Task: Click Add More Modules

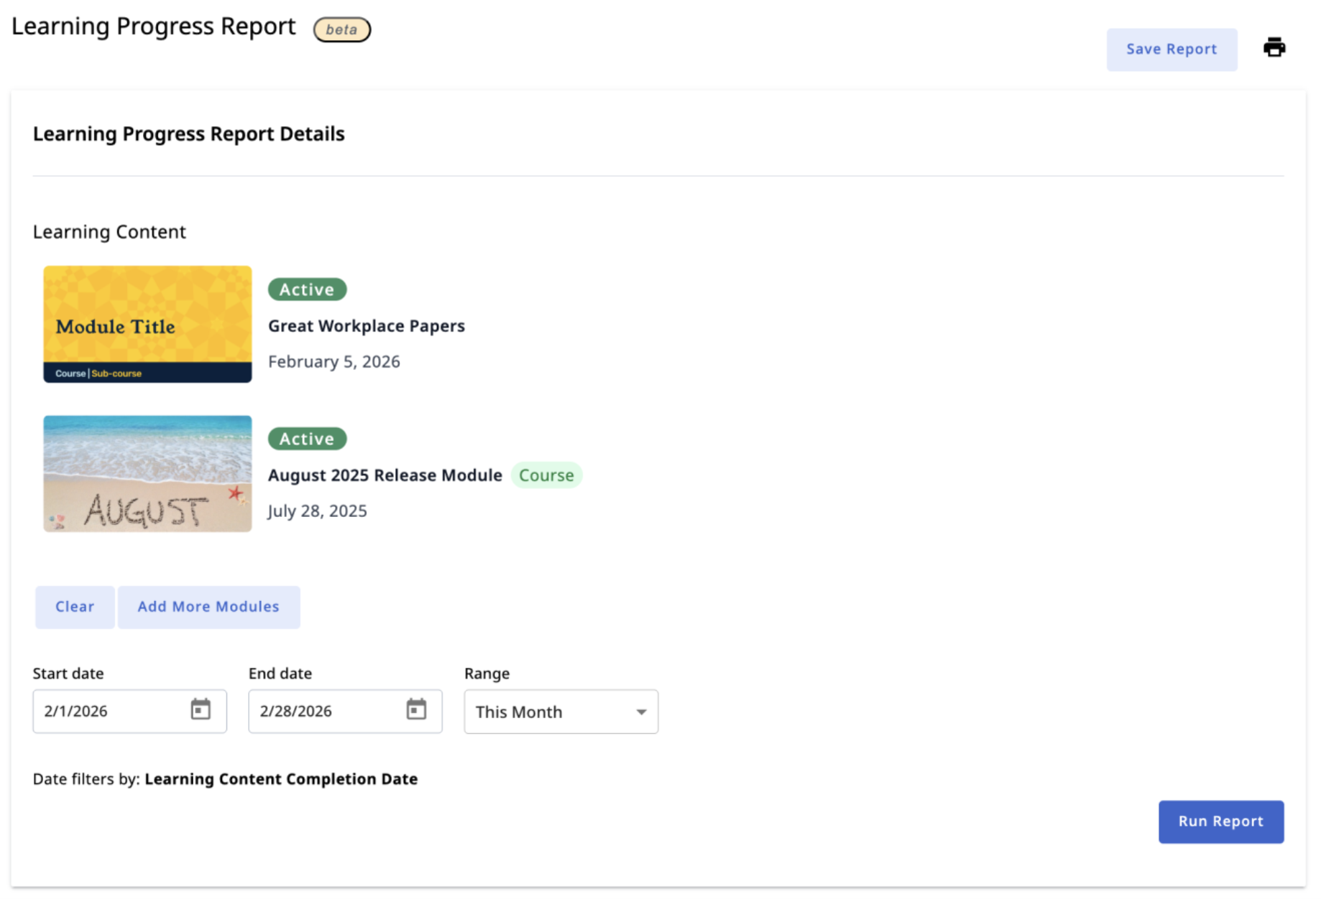Action: (x=208, y=607)
